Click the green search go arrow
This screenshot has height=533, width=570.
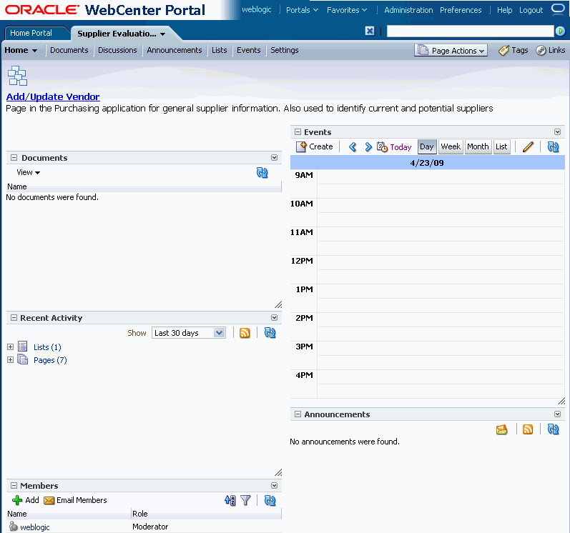pyautogui.click(x=560, y=31)
